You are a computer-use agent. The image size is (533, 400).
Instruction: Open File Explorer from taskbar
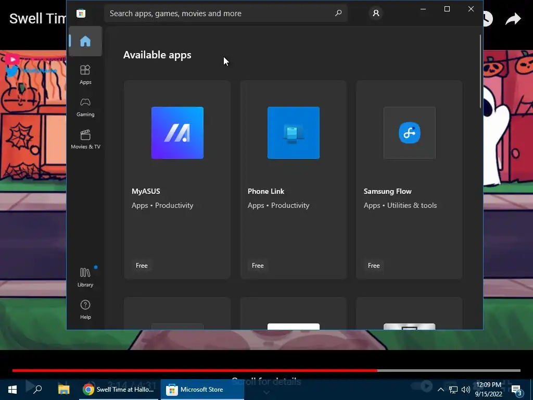tap(64, 390)
